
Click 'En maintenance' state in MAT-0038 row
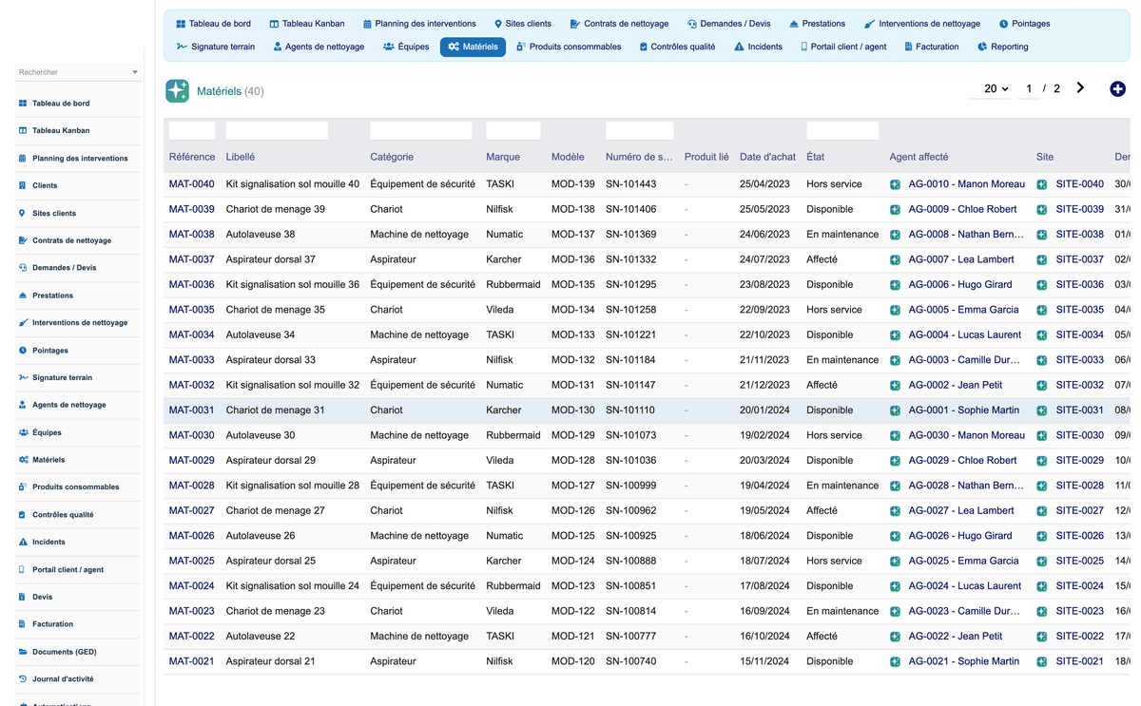coord(842,234)
